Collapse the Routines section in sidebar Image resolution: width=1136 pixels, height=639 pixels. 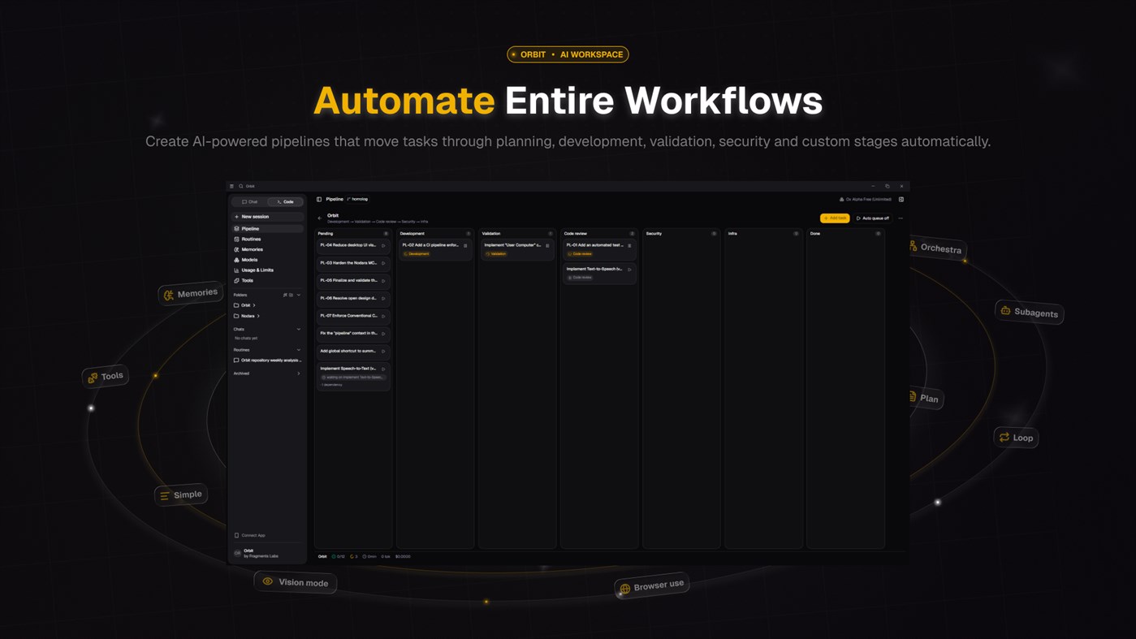pos(299,350)
